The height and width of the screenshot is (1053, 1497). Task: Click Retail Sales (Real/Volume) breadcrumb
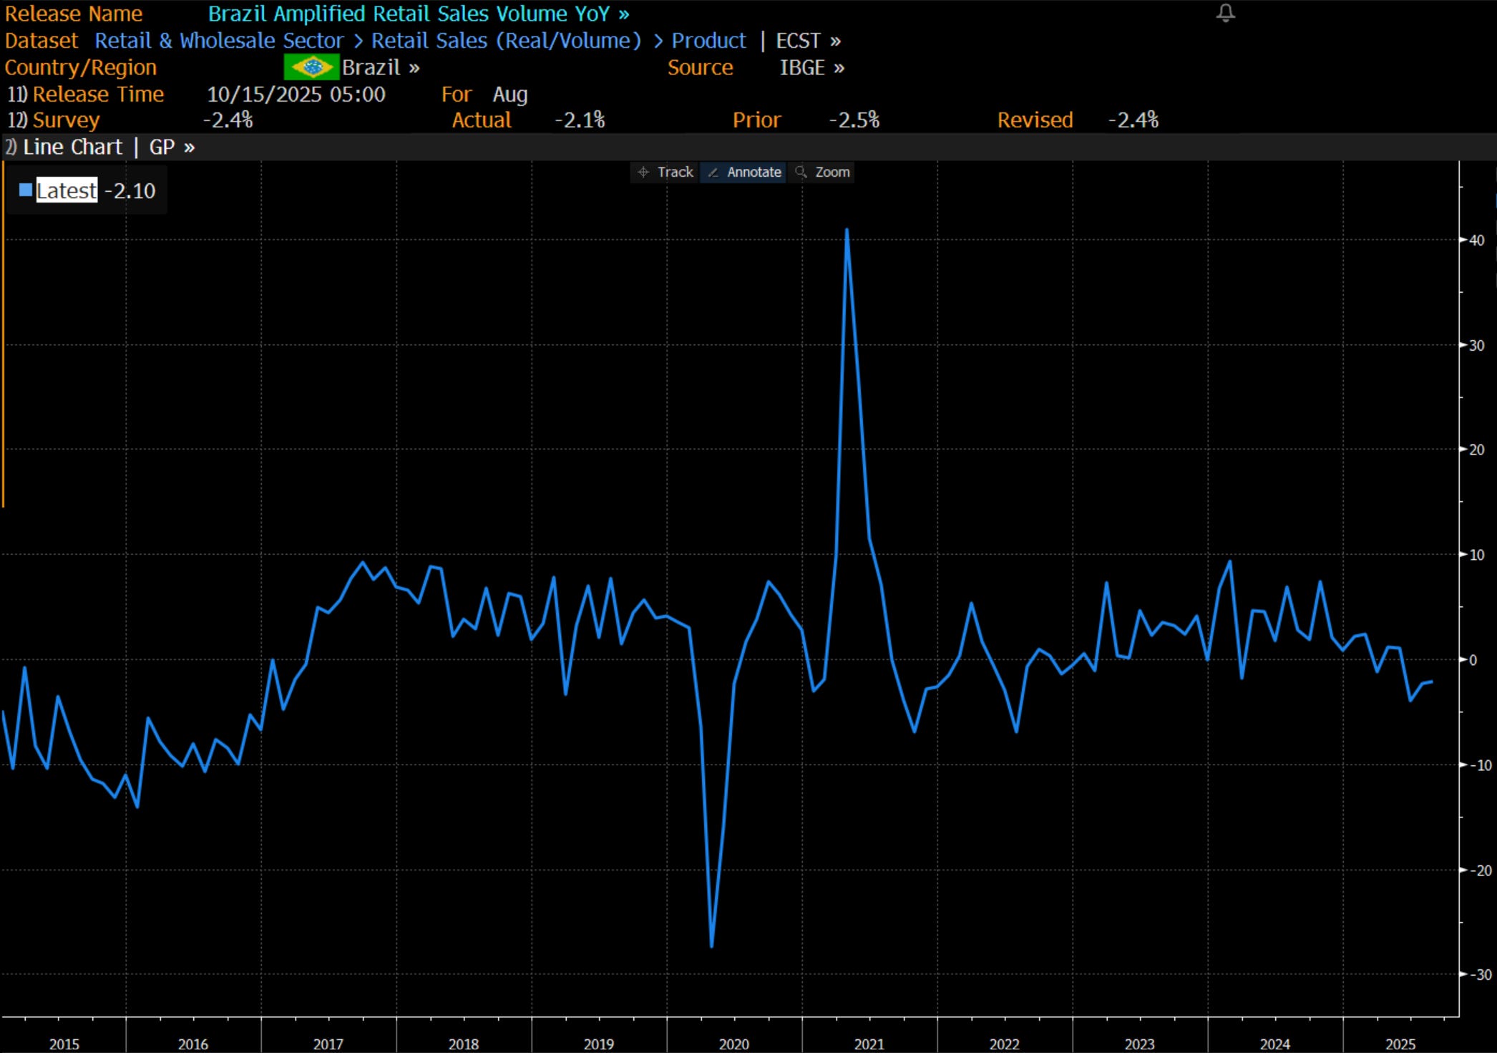coord(506,41)
